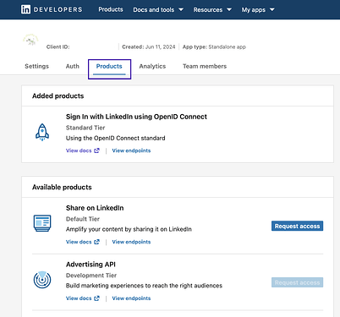
Task: Click the app logo thumbnail
Action: pos(30,41)
